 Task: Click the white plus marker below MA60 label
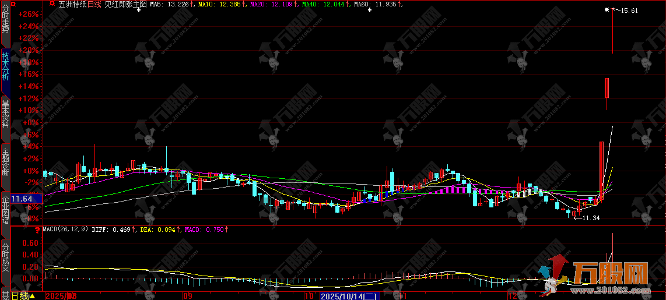pos(369,10)
